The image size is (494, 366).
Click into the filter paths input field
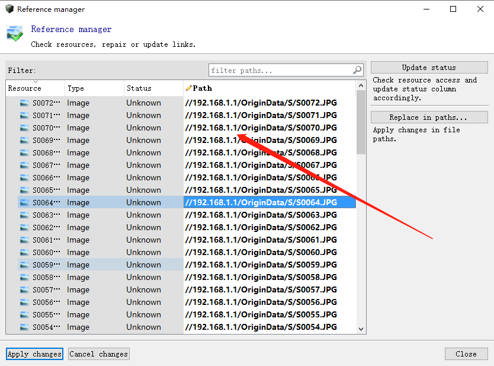pyautogui.click(x=280, y=70)
